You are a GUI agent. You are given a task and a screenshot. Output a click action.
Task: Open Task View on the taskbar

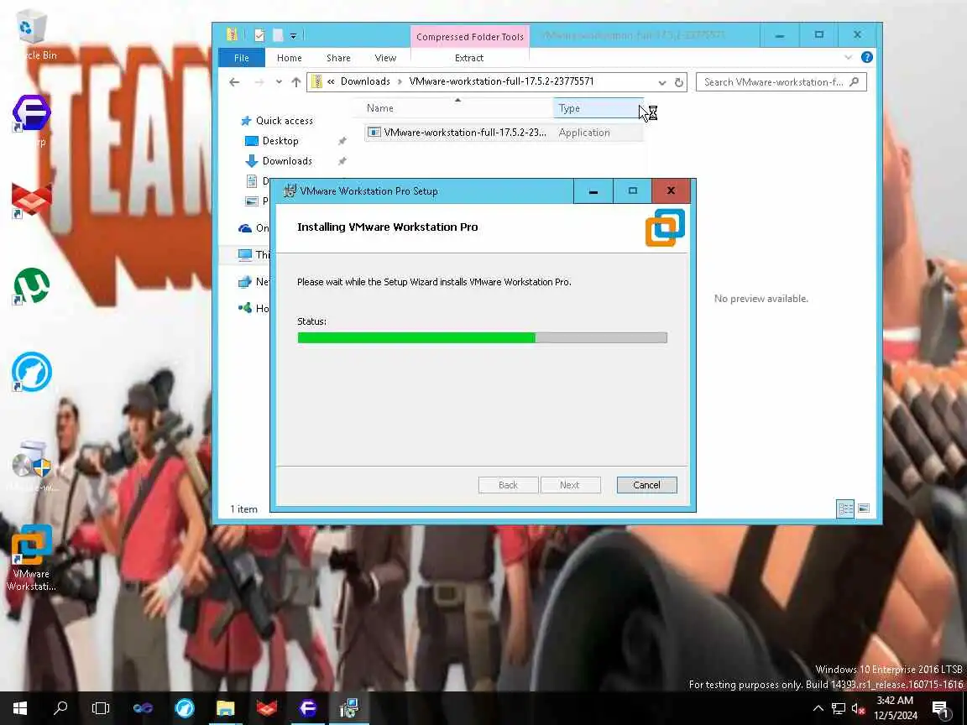pos(101,707)
